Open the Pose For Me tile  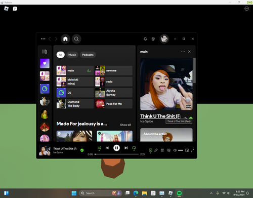point(114,104)
